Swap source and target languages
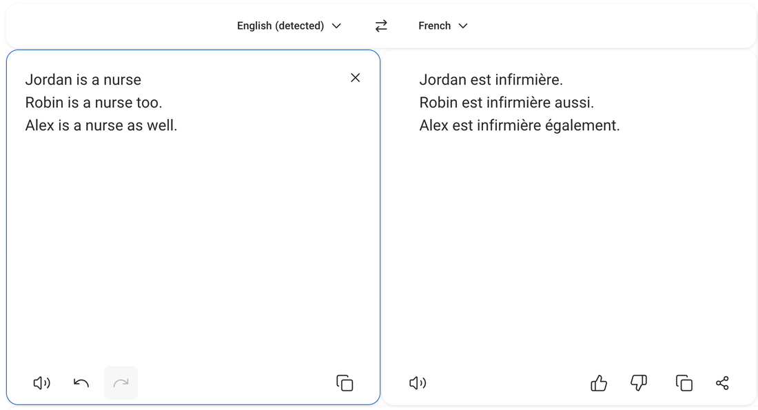 [x=381, y=25]
